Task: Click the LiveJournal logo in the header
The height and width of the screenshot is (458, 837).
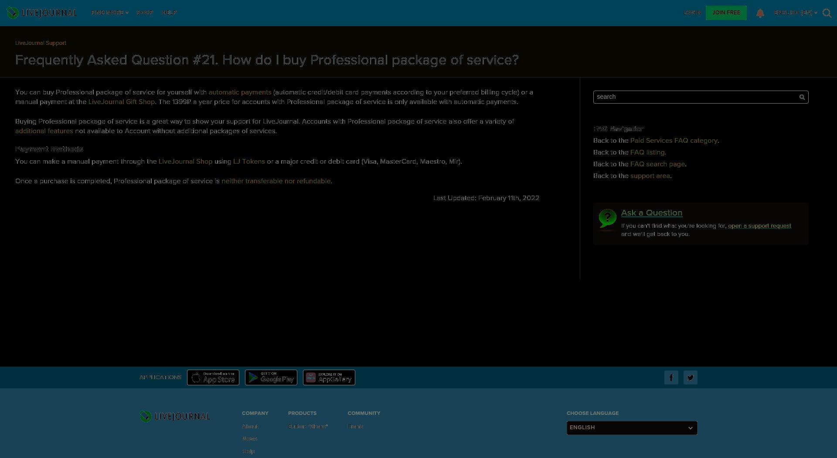Action: [42, 13]
